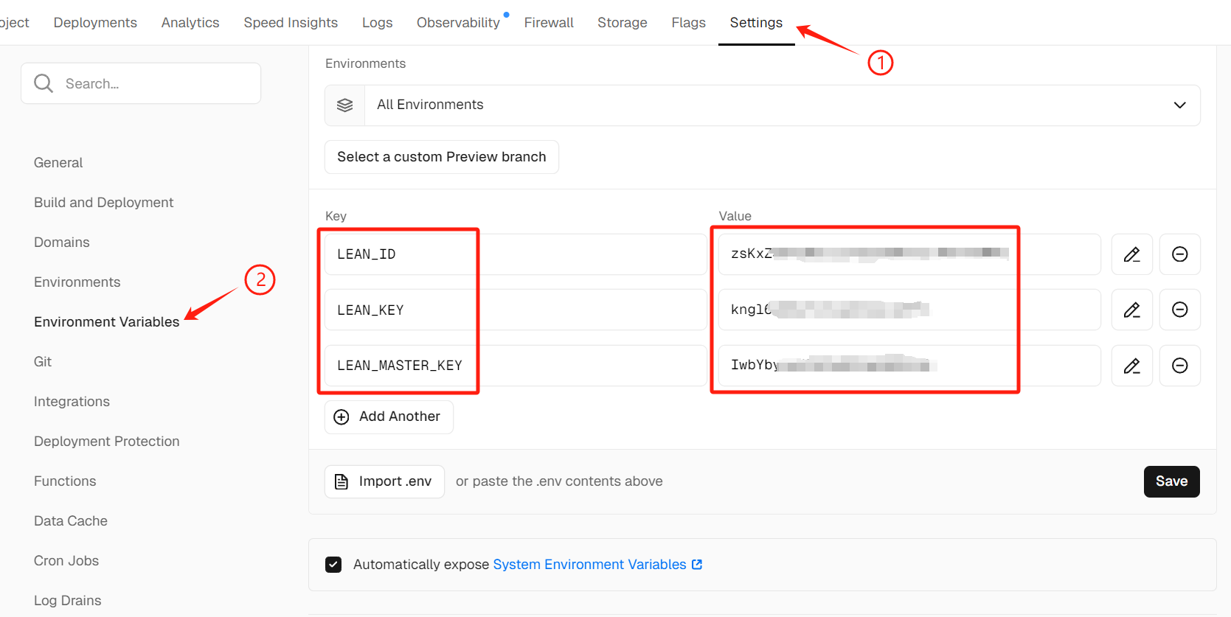The image size is (1231, 617).
Task: Click the edit pencil icon for LEAN_ID
Action: click(x=1131, y=254)
